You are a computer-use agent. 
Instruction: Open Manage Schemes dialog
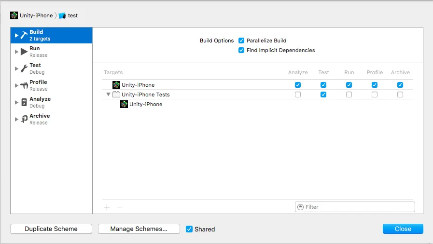pyautogui.click(x=139, y=229)
